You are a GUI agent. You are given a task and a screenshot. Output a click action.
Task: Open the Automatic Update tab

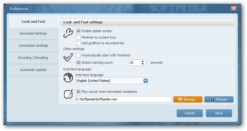pos(34,70)
